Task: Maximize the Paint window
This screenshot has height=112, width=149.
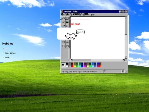Action: (123, 12)
